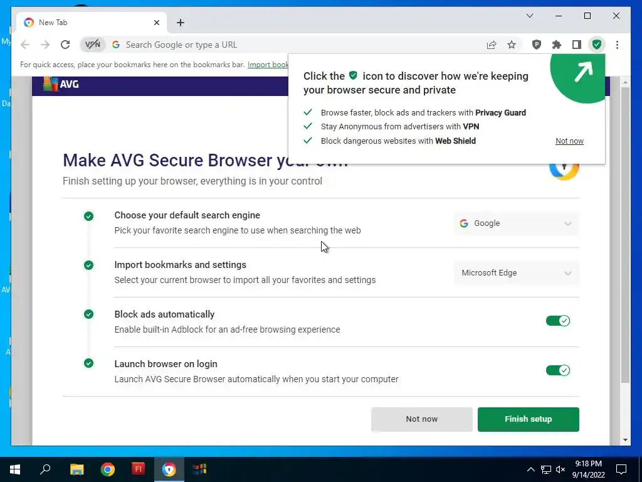Select AVG Secure Browser taskbar icon
This screenshot has width=642, height=482.
pos(169,469)
